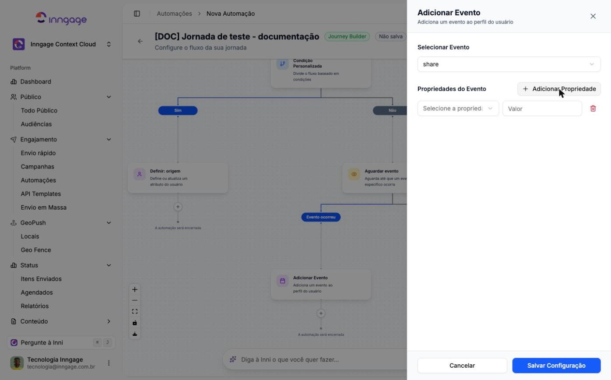Click the Aguardar evento eye icon
Screen dimensions: 611x380
[354, 174]
